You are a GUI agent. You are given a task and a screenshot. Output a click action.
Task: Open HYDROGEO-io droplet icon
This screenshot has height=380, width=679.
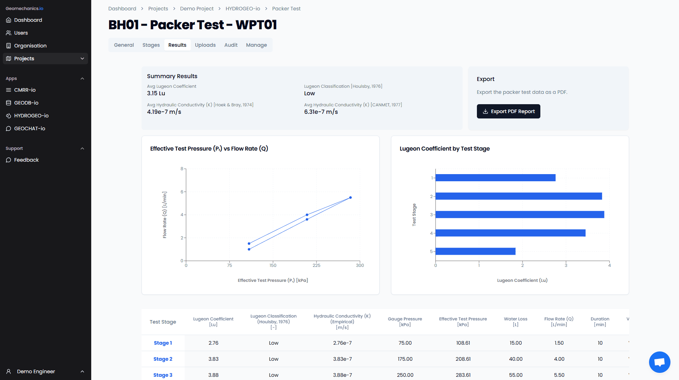click(9, 116)
